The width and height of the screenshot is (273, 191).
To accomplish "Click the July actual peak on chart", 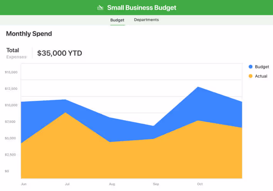I will click(x=66, y=113).
